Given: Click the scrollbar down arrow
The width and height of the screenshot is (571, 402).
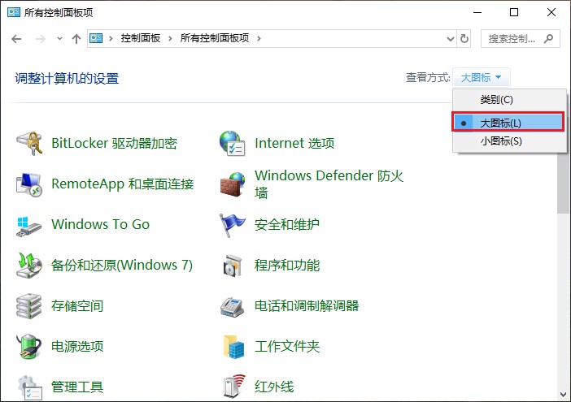Looking at the screenshot, I should pyautogui.click(x=564, y=395).
